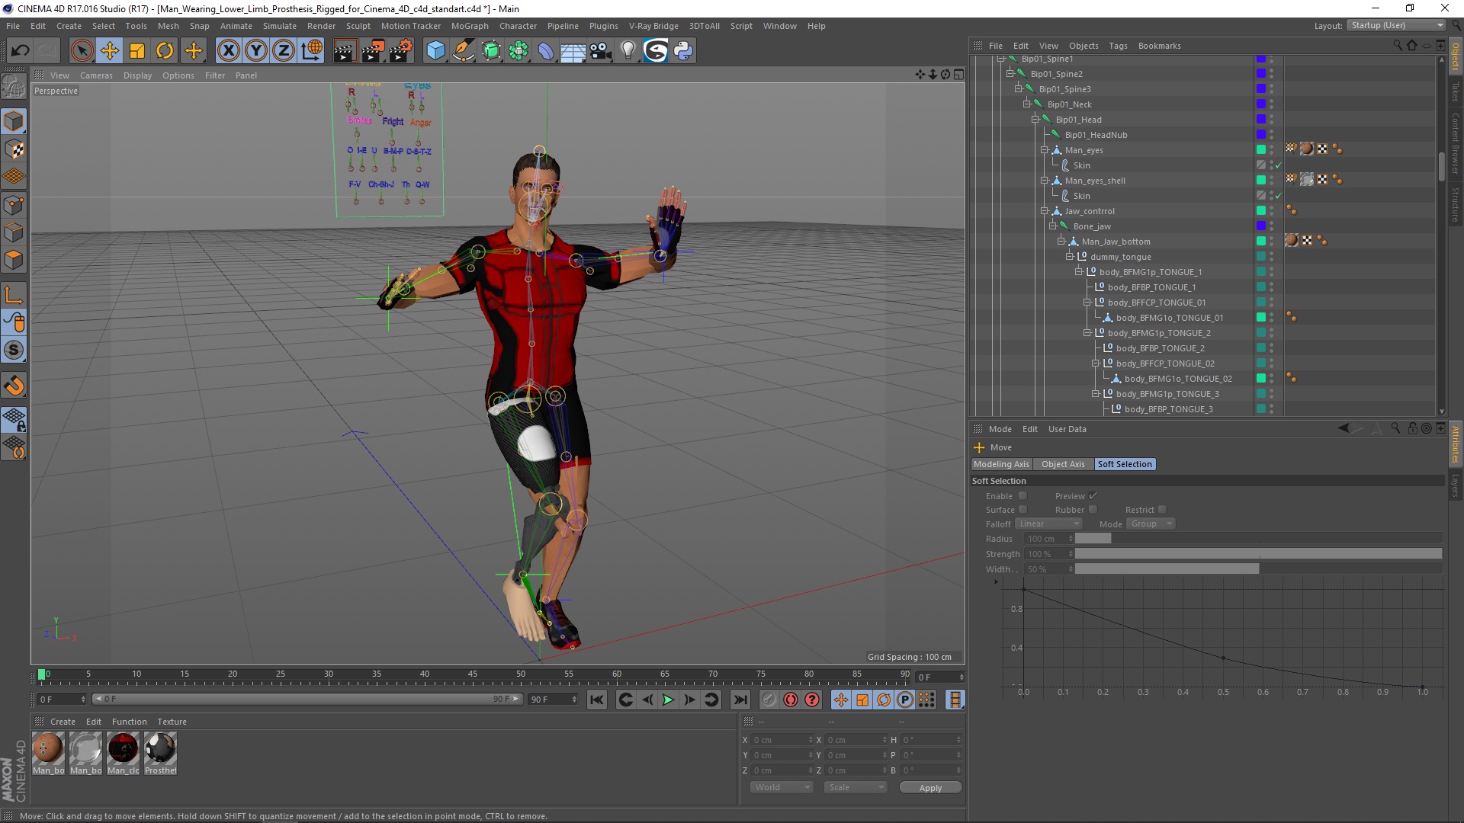Click the X position input field
Image resolution: width=1464 pixels, height=823 pixels.
click(x=782, y=740)
